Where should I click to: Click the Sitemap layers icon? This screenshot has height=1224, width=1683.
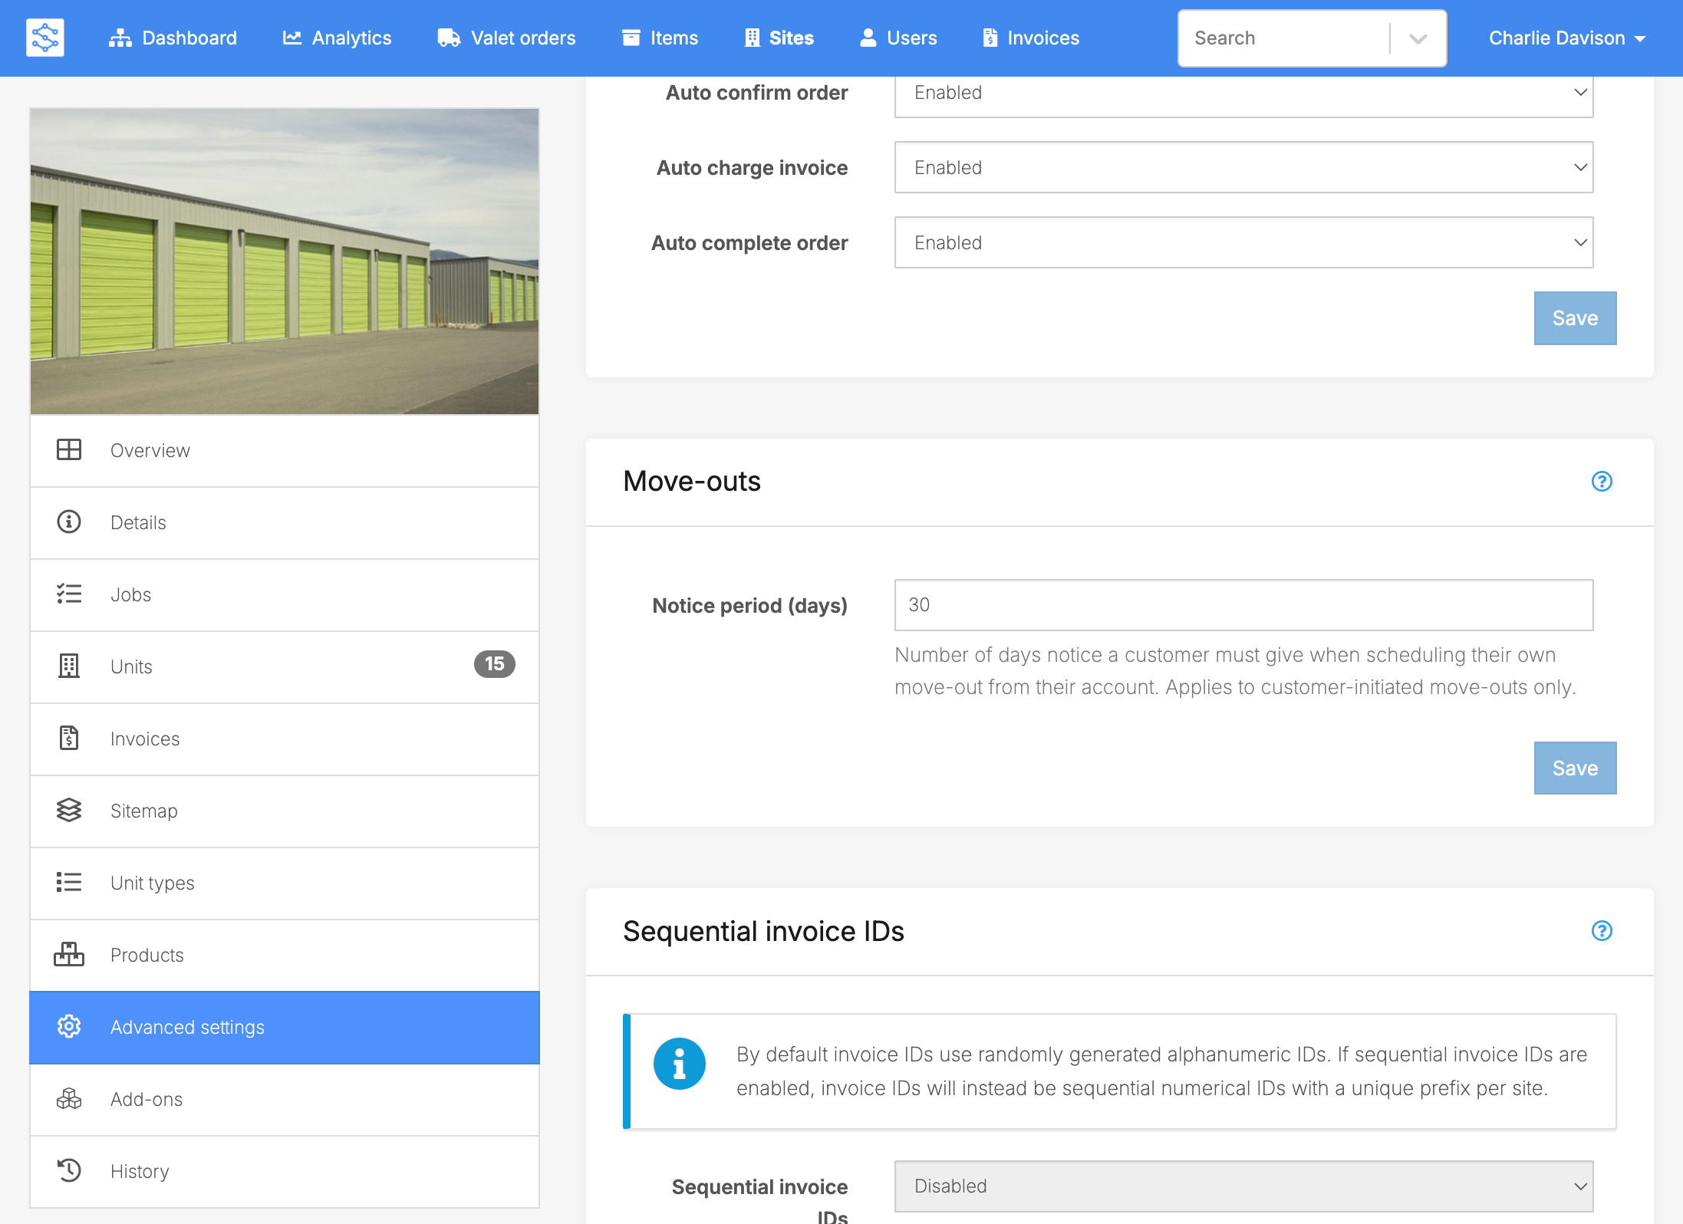click(69, 811)
